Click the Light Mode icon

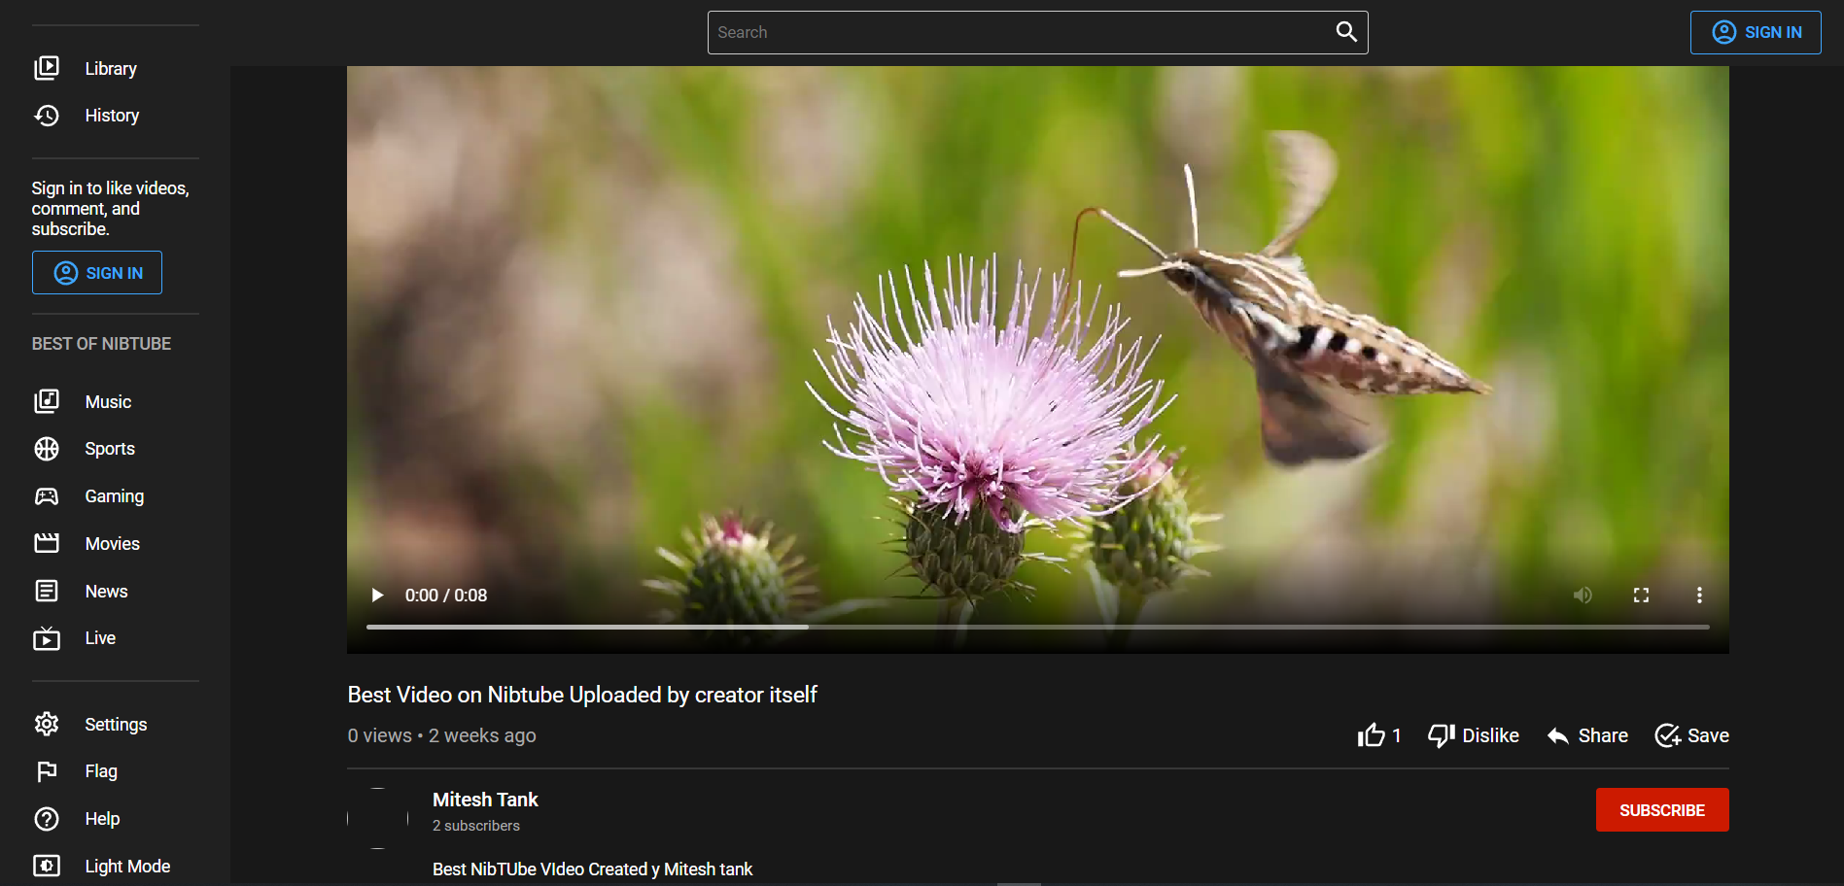[47, 866]
